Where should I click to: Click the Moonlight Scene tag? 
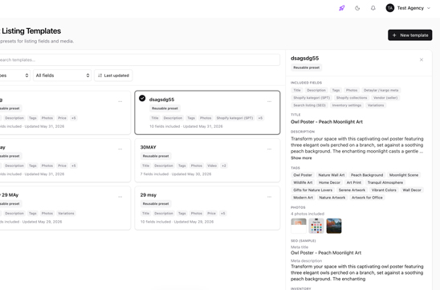tap(404, 175)
